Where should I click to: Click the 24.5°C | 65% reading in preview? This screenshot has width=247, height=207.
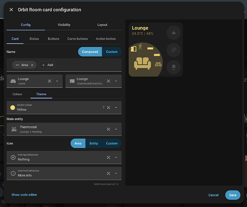(x=143, y=34)
